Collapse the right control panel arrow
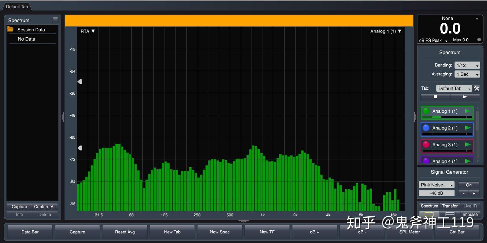Viewport: 487px width, 243px height. pos(415,117)
